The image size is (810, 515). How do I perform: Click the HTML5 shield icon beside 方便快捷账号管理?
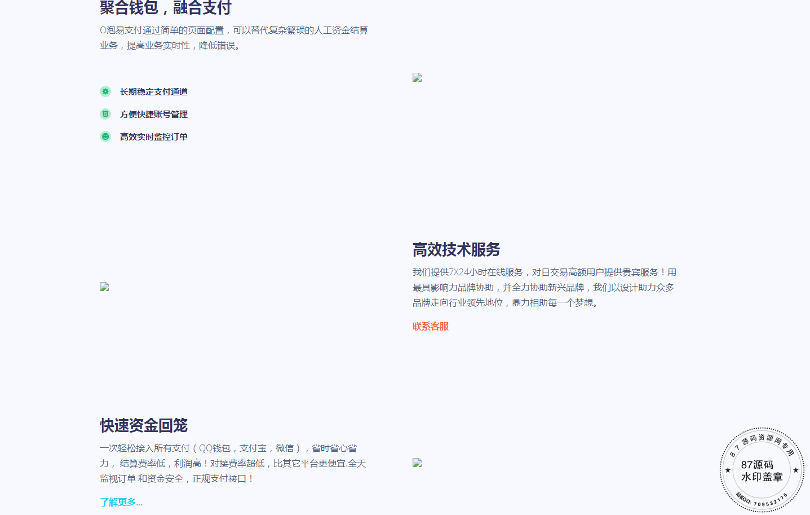pos(105,114)
